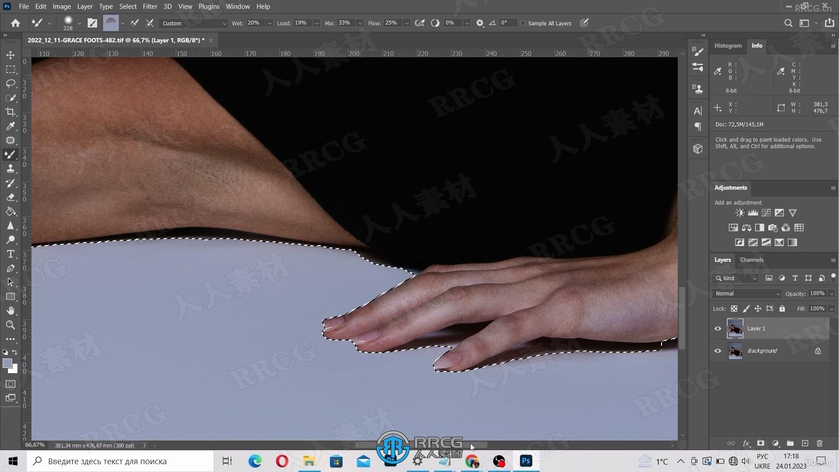Image resolution: width=839 pixels, height=472 pixels.
Task: Open the Select menu
Action: (127, 7)
